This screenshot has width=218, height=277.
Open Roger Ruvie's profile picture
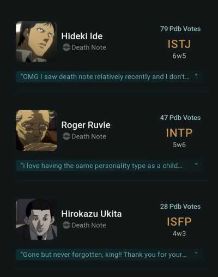click(x=37, y=130)
